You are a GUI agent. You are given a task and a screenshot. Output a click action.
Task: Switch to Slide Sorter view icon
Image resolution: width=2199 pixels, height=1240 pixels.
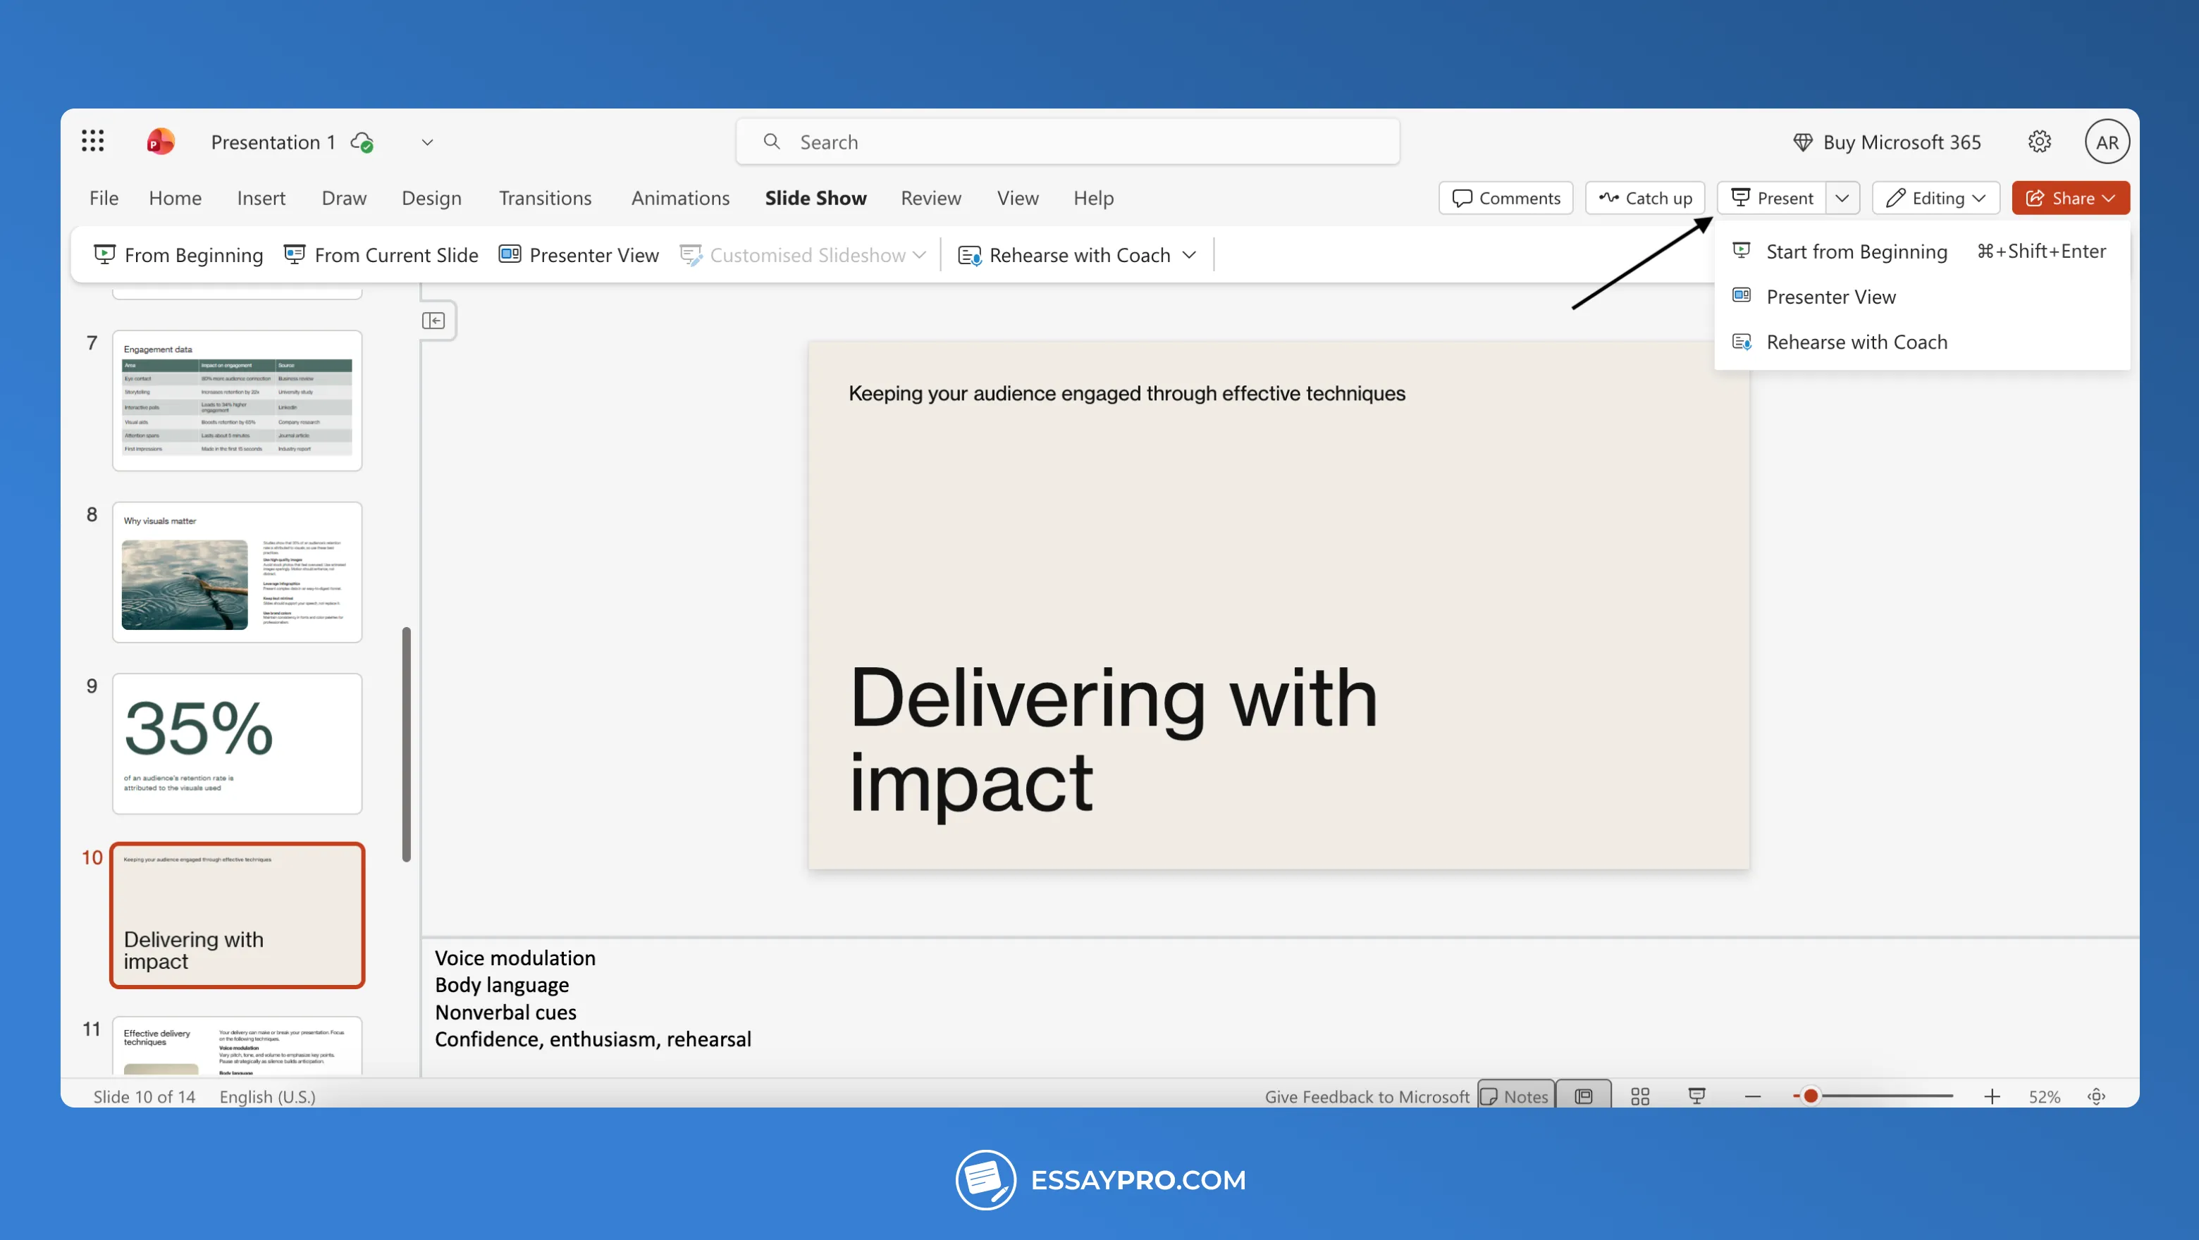click(x=1640, y=1097)
